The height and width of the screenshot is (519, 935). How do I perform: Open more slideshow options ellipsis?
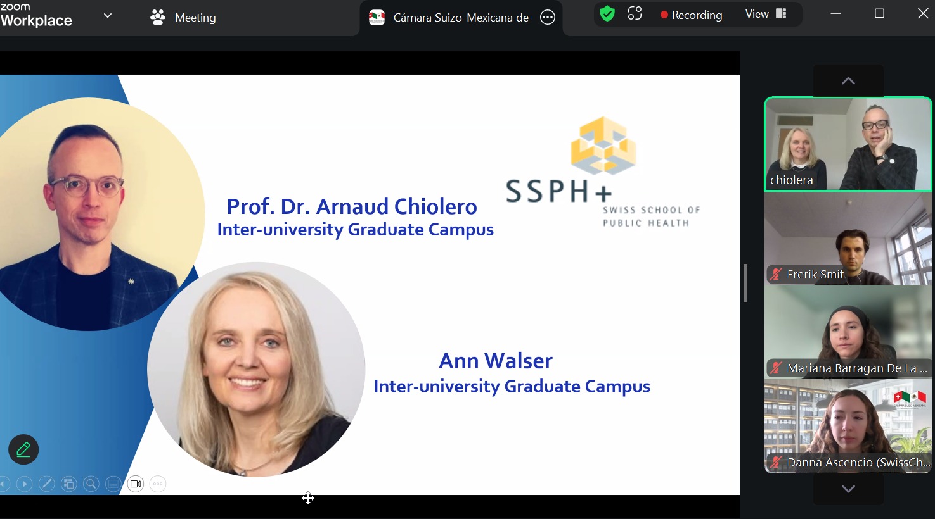(x=158, y=484)
